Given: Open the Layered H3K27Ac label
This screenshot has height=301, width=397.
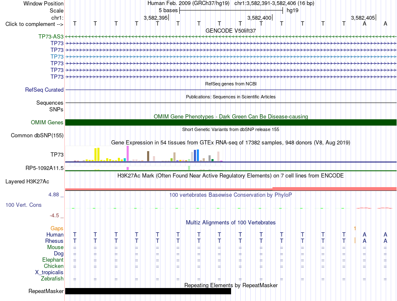Looking at the screenshot, I should pos(27,182).
